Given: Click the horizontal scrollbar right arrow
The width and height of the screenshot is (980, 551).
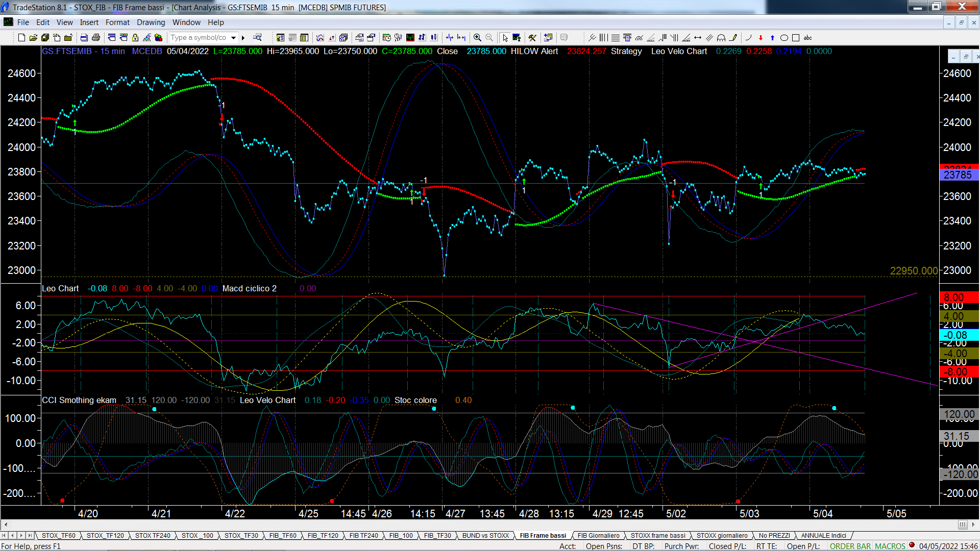Looking at the screenshot, I should pos(974,524).
